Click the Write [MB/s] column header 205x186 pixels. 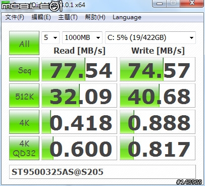(x=158, y=51)
